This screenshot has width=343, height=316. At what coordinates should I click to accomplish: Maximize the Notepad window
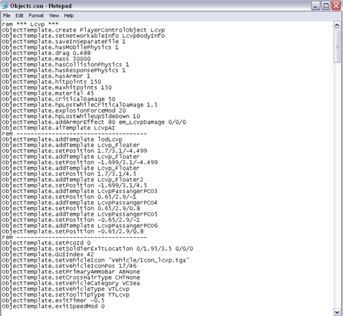[326, 5]
